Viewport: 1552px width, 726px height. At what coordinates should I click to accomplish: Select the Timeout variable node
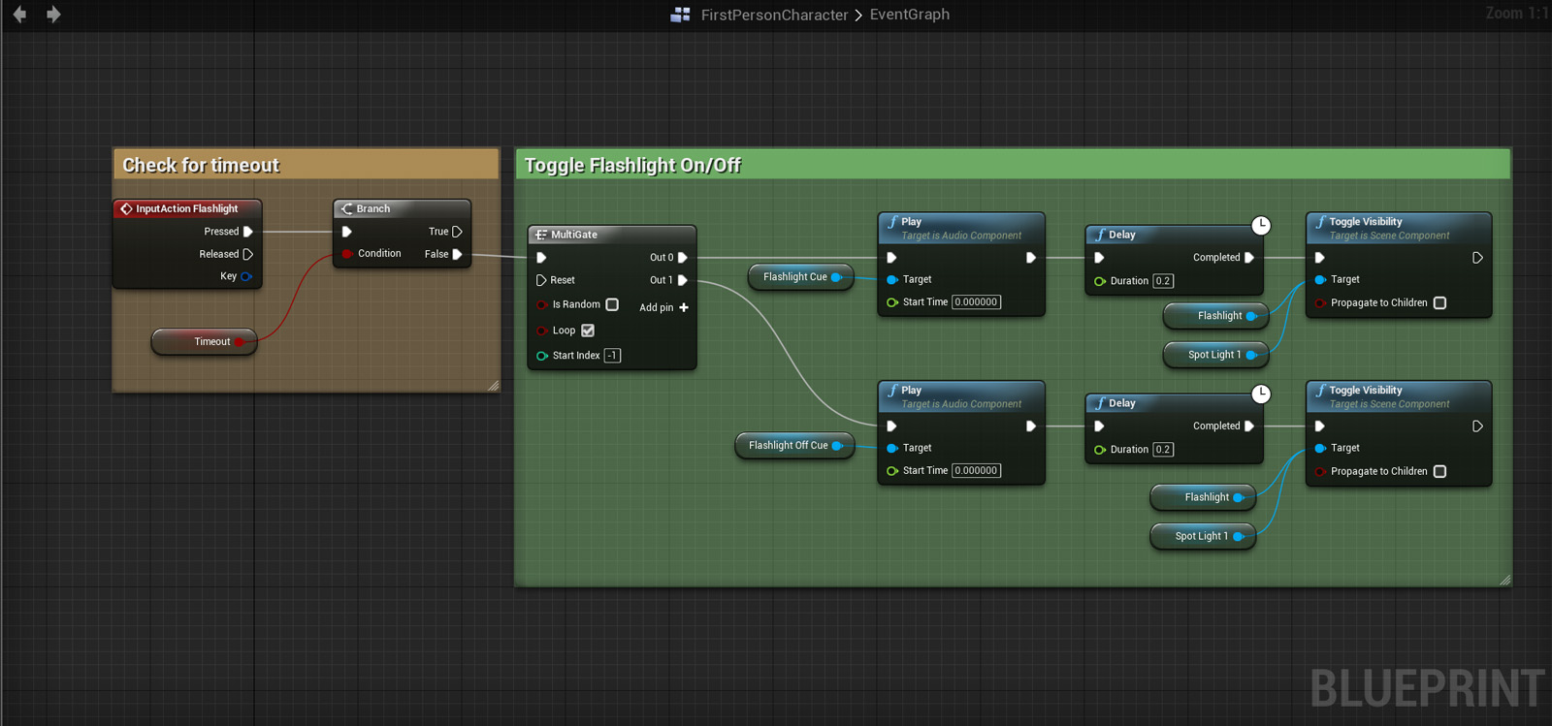pos(205,341)
